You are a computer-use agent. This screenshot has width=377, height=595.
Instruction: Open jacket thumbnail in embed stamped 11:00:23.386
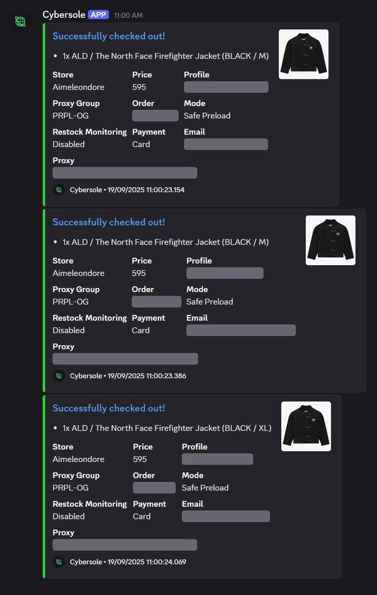330,240
